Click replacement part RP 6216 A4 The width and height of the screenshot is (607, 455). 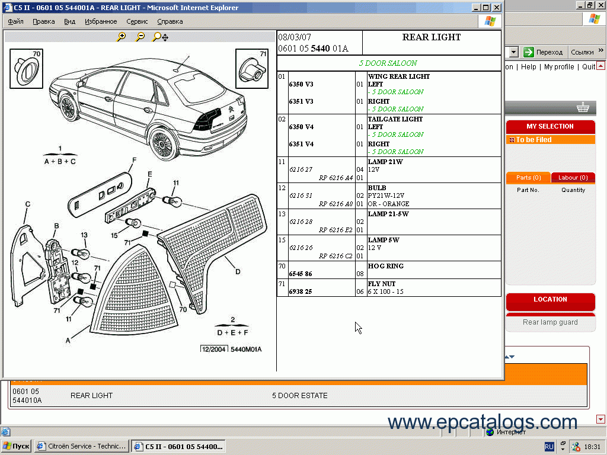(336, 178)
